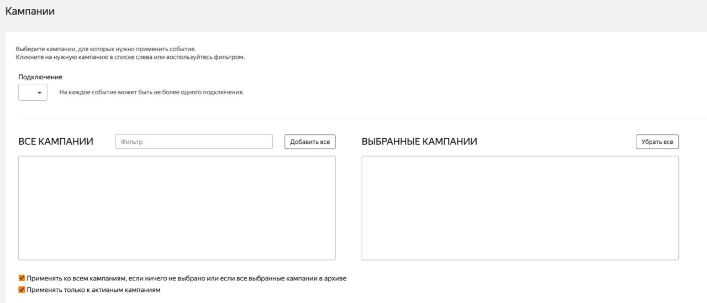The width and height of the screenshot is (707, 303).
Task: Click the Применять ко всем кампаниям label text
Action: pyautogui.click(x=186, y=278)
